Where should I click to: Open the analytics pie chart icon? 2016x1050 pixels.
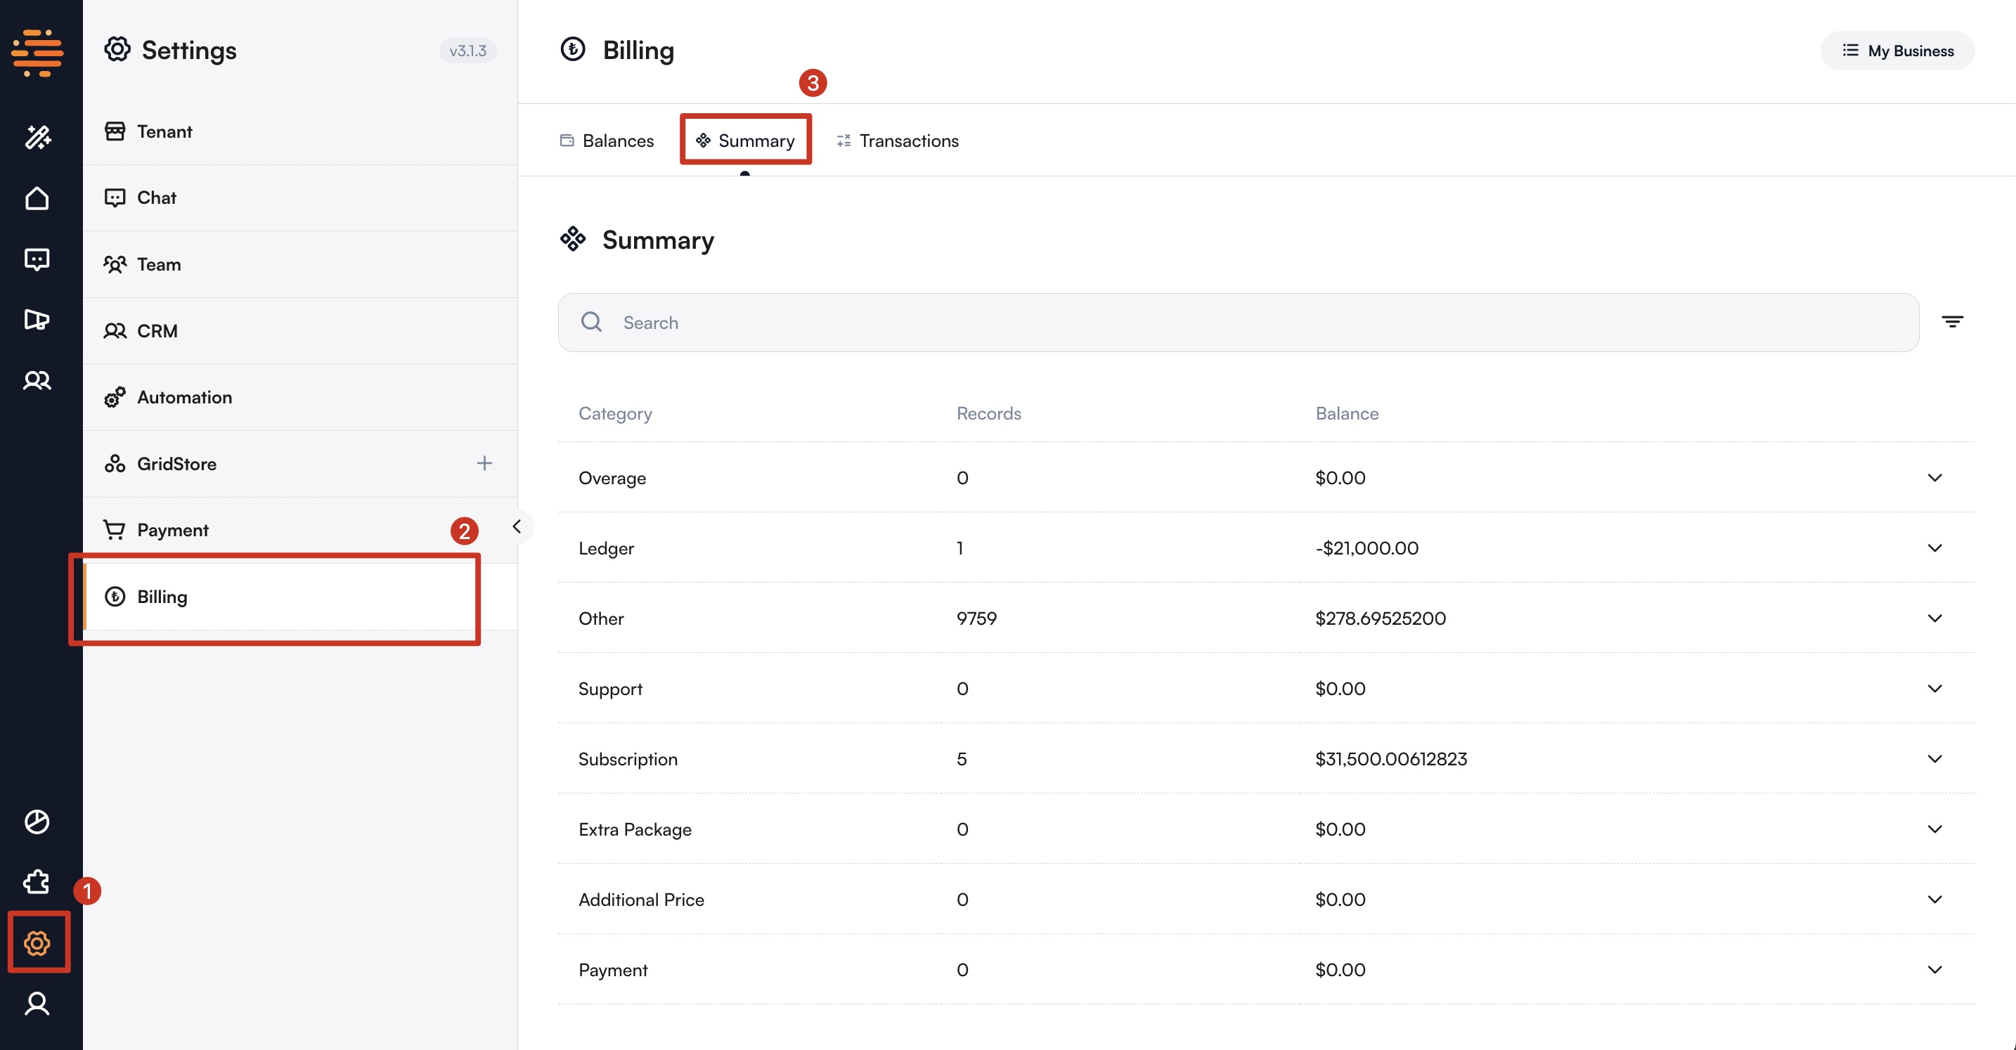pos(37,822)
